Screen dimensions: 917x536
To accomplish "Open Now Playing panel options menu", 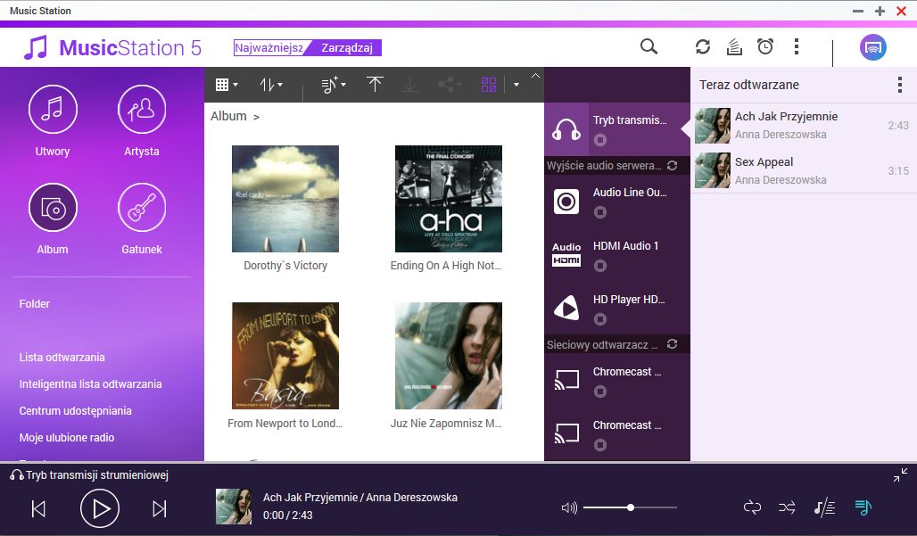I will [899, 85].
